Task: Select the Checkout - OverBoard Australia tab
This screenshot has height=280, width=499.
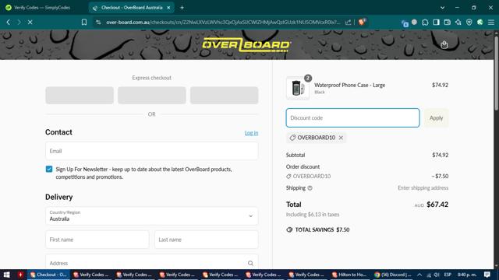Action: (x=132, y=8)
